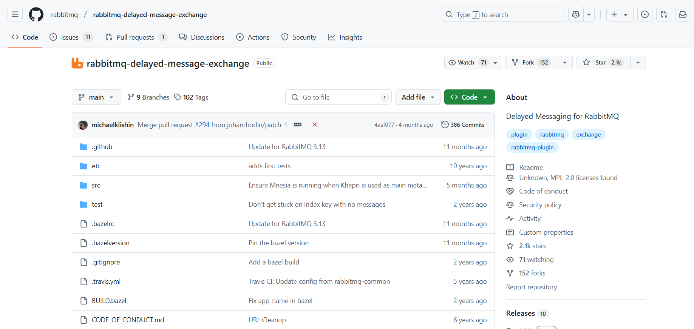Open the hamburger navigation menu

[15, 15]
